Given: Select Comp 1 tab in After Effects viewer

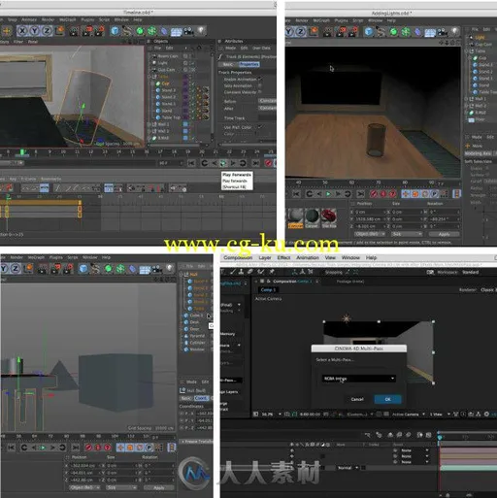Looking at the screenshot, I should click(268, 289).
